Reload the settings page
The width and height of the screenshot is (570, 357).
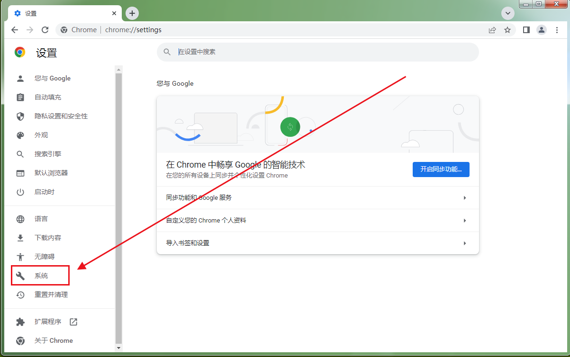45,30
